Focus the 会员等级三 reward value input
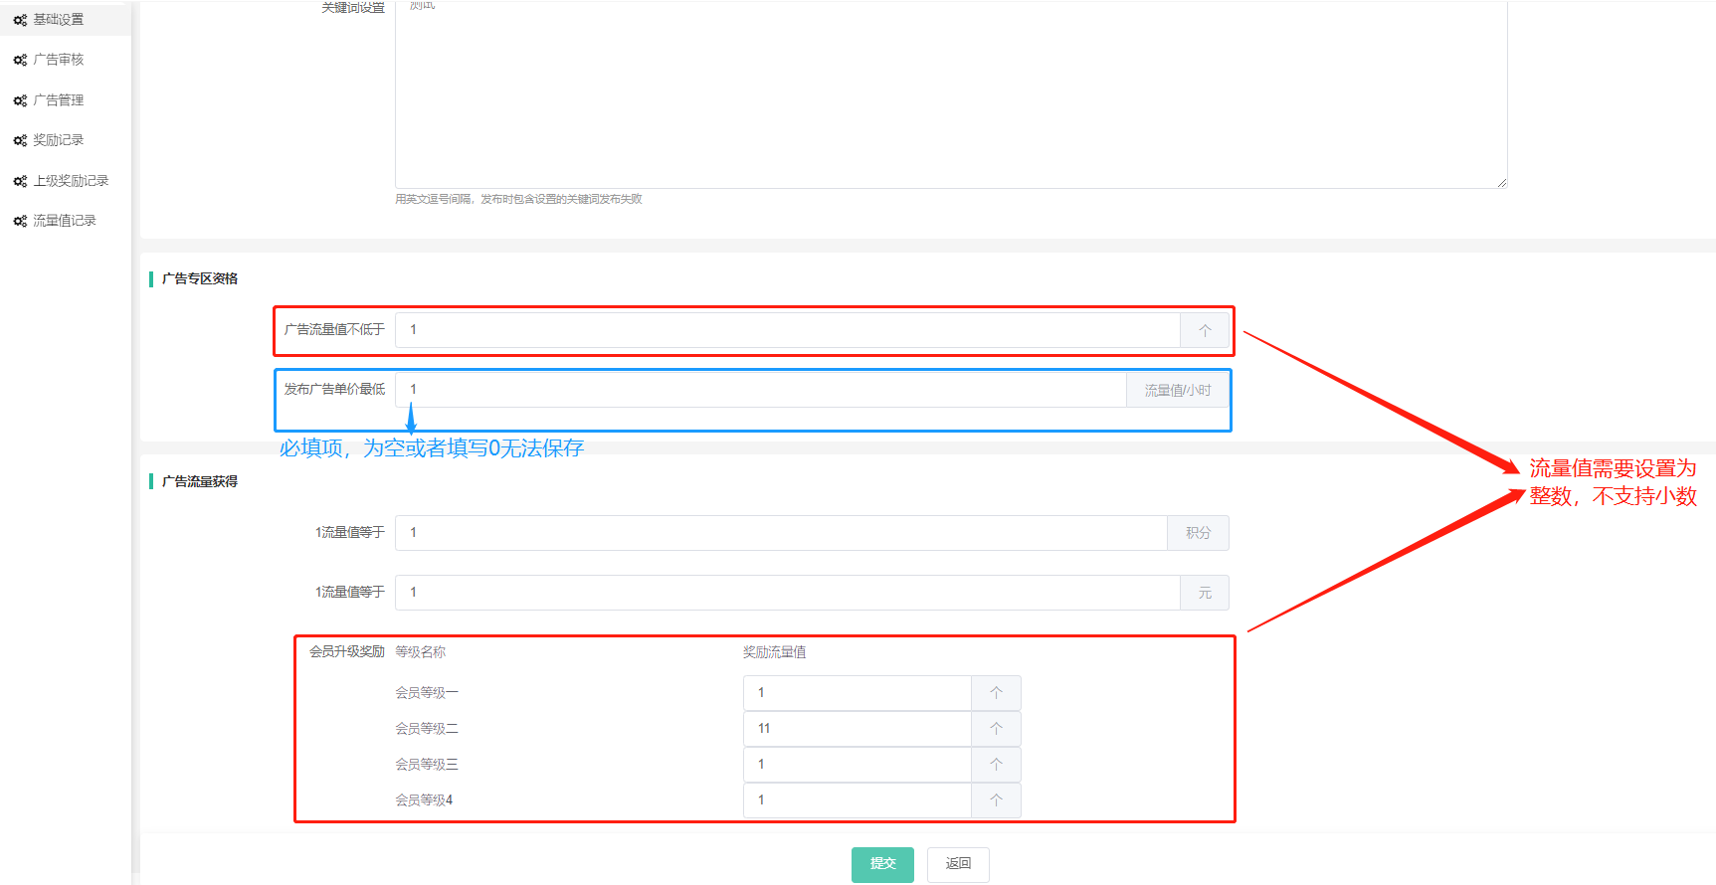The width and height of the screenshot is (1716, 885). click(x=858, y=765)
